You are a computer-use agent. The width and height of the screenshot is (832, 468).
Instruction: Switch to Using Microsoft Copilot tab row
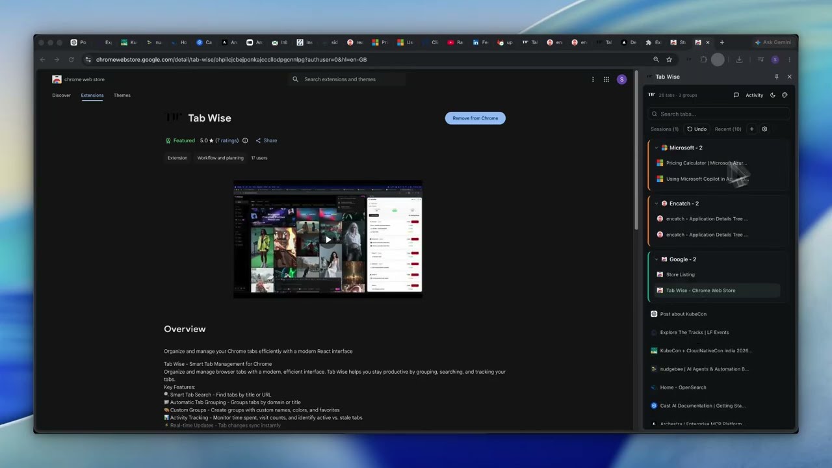click(x=718, y=179)
